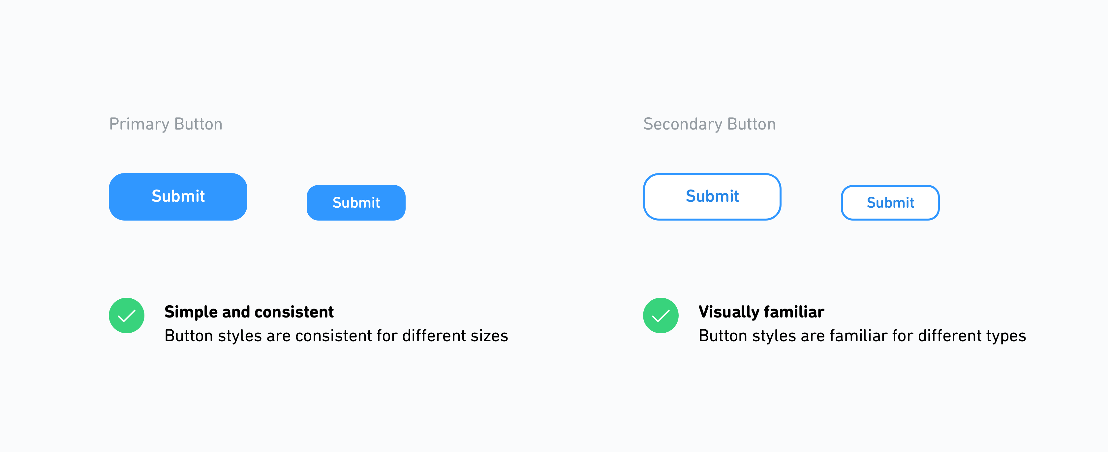Viewport: 1108px width, 452px height.
Task: Click the Visually familiar heading
Action: [761, 312]
